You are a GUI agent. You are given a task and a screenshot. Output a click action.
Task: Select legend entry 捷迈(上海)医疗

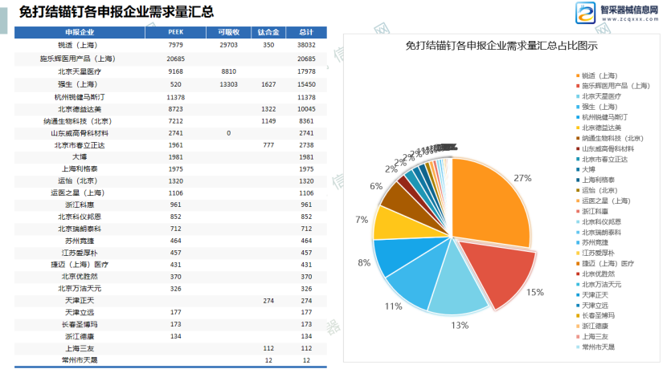(x=608, y=264)
